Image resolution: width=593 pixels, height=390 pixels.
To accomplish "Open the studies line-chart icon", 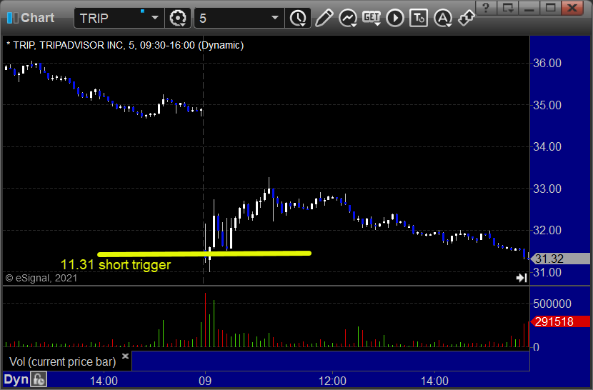I will coord(348,18).
